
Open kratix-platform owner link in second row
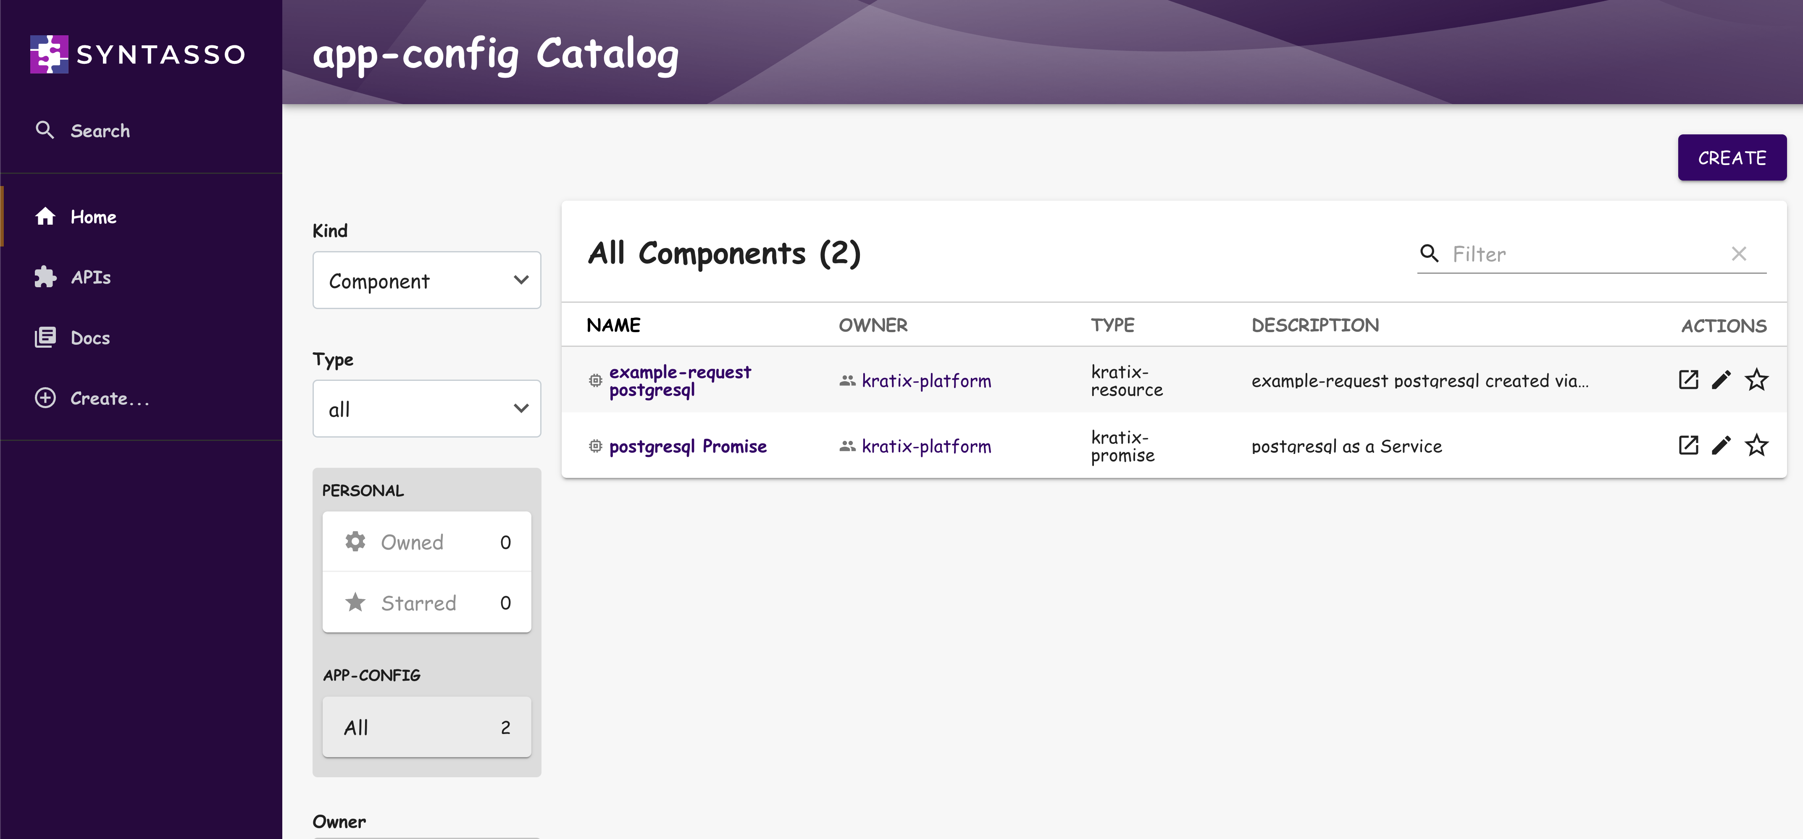926,446
